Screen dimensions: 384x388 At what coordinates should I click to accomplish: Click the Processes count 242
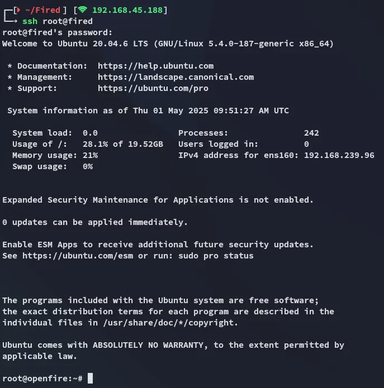(311, 133)
